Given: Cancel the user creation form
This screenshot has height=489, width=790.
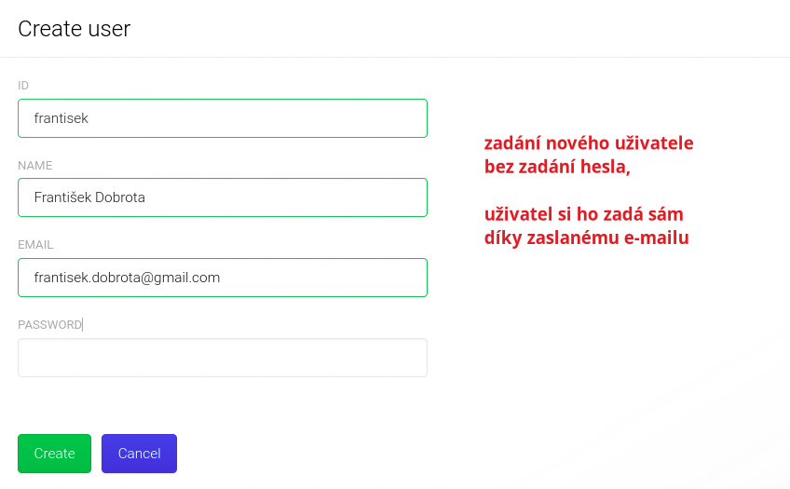Looking at the screenshot, I should coord(139,454).
